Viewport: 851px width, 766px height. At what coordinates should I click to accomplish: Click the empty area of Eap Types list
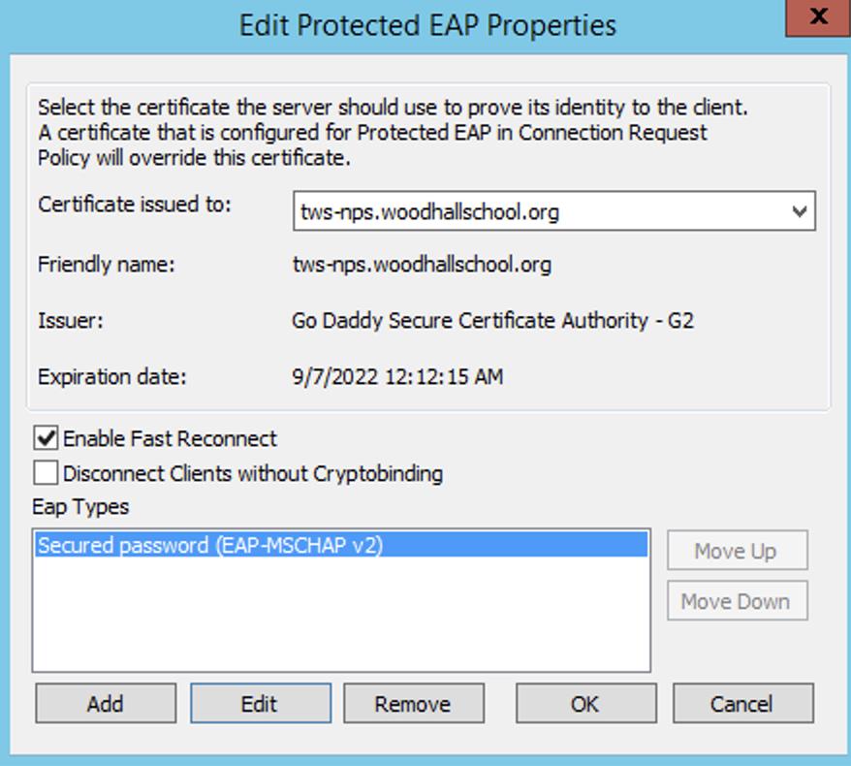(339, 621)
